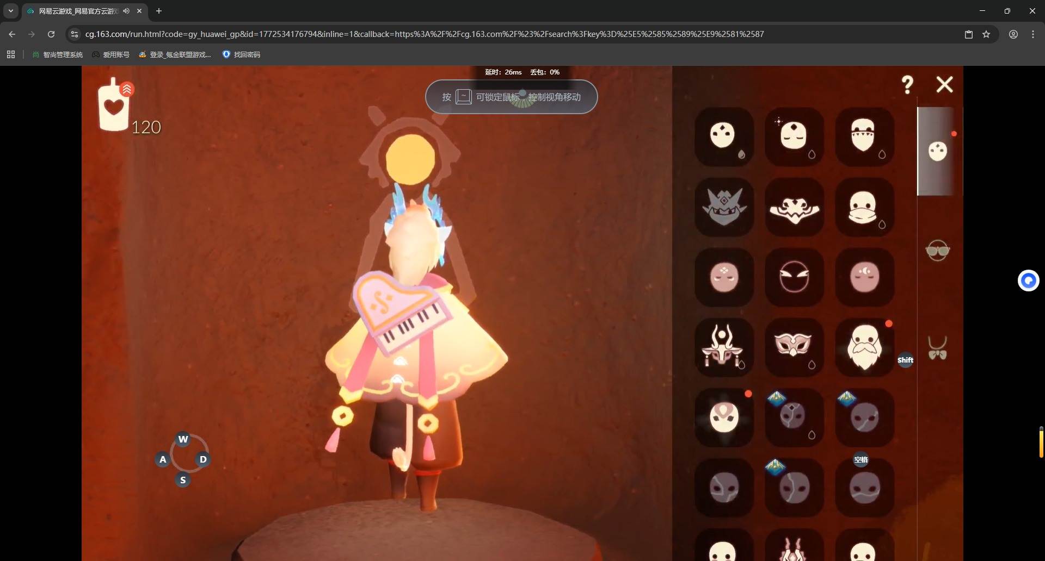The height and width of the screenshot is (561, 1045).
Task: Go forward to the next page
Action: [32, 34]
